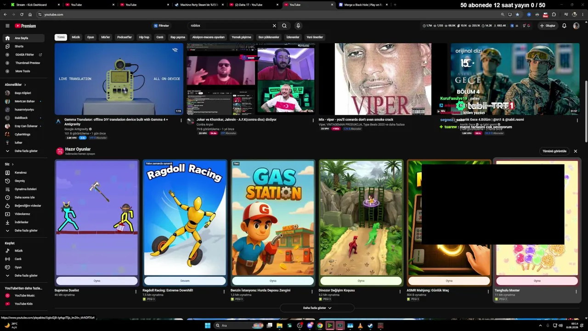Go to YouTube Premium home logo
This screenshot has width=588, height=331.
[x=25, y=26]
